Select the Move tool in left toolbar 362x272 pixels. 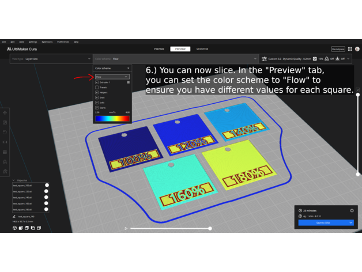click(x=5, y=112)
